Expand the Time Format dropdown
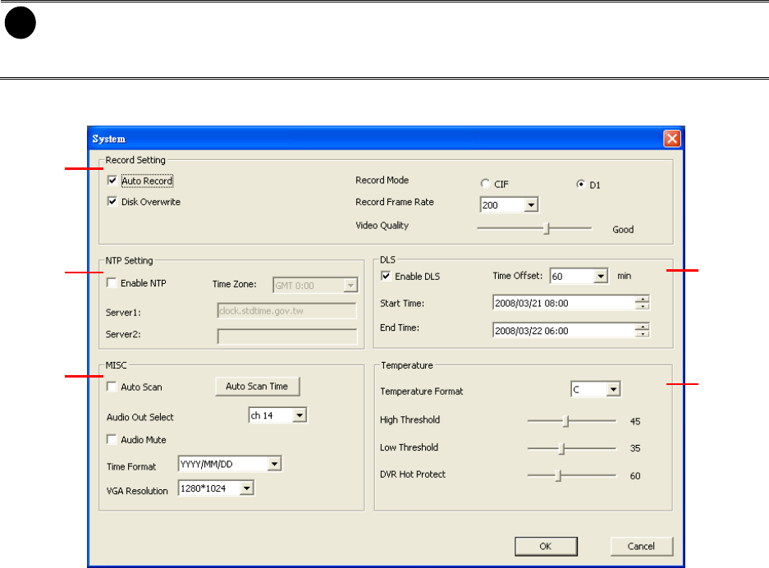Viewport: 769px width, 568px height. 275,465
